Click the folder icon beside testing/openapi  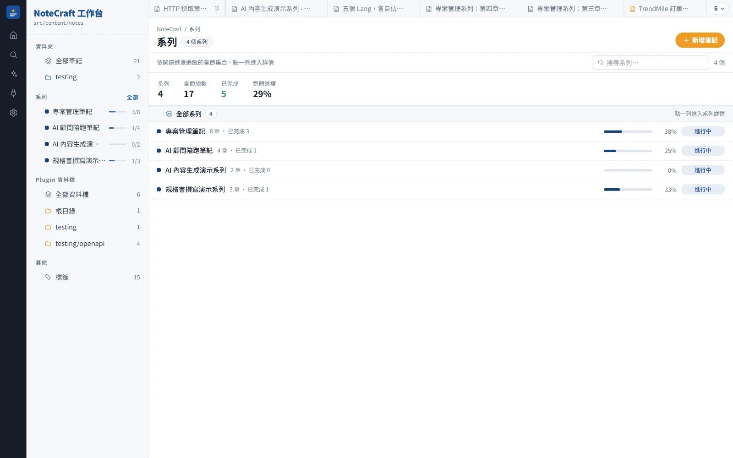(48, 244)
